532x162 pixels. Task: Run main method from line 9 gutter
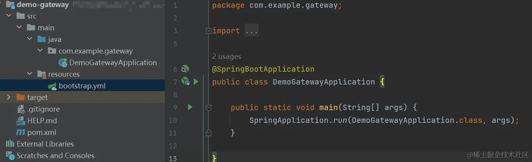coord(190,107)
